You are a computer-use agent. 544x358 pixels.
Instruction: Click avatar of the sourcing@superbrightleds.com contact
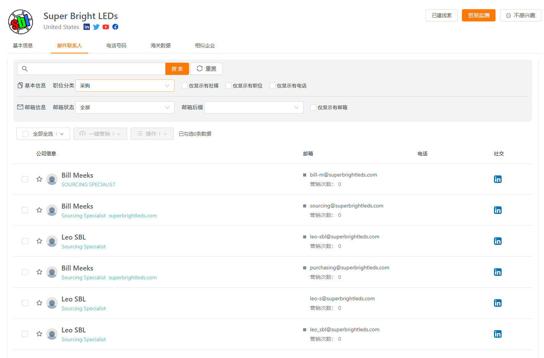click(x=52, y=210)
